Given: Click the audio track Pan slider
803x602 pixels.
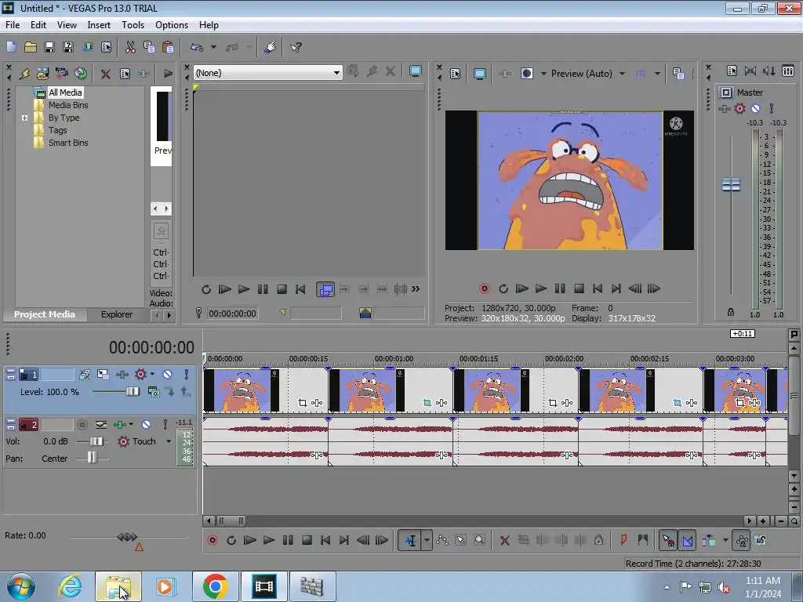Looking at the screenshot, I should [x=92, y=457].
